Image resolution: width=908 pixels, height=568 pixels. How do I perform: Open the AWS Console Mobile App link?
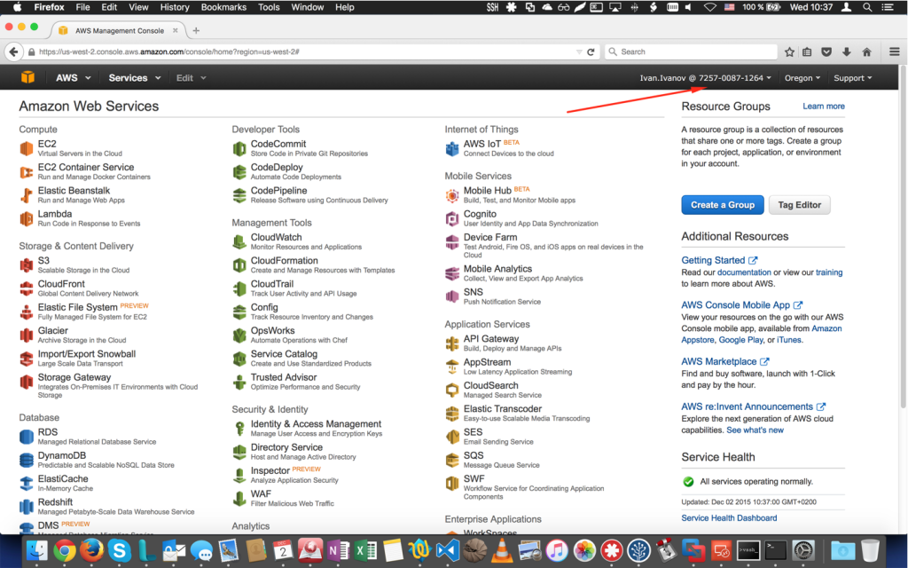(742, 305)
